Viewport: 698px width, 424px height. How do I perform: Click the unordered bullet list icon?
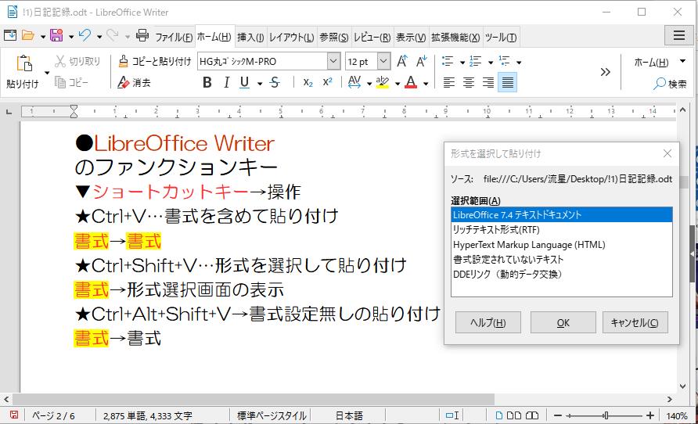[x=448, y=61]
